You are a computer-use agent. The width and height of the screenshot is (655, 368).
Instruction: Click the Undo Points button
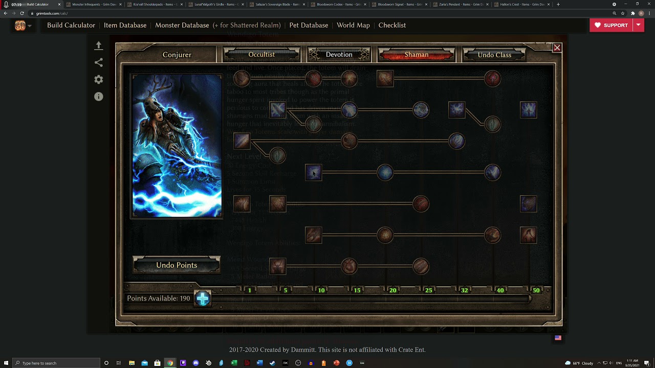[177, 265]
